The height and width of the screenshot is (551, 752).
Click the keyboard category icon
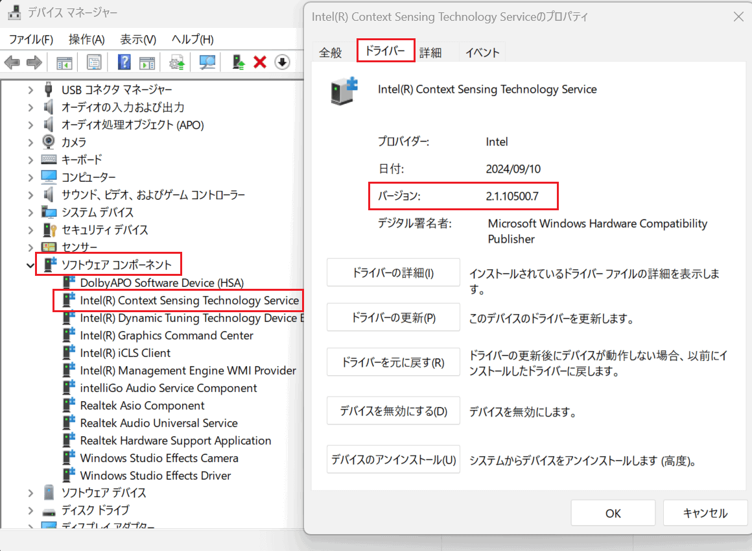49,160
